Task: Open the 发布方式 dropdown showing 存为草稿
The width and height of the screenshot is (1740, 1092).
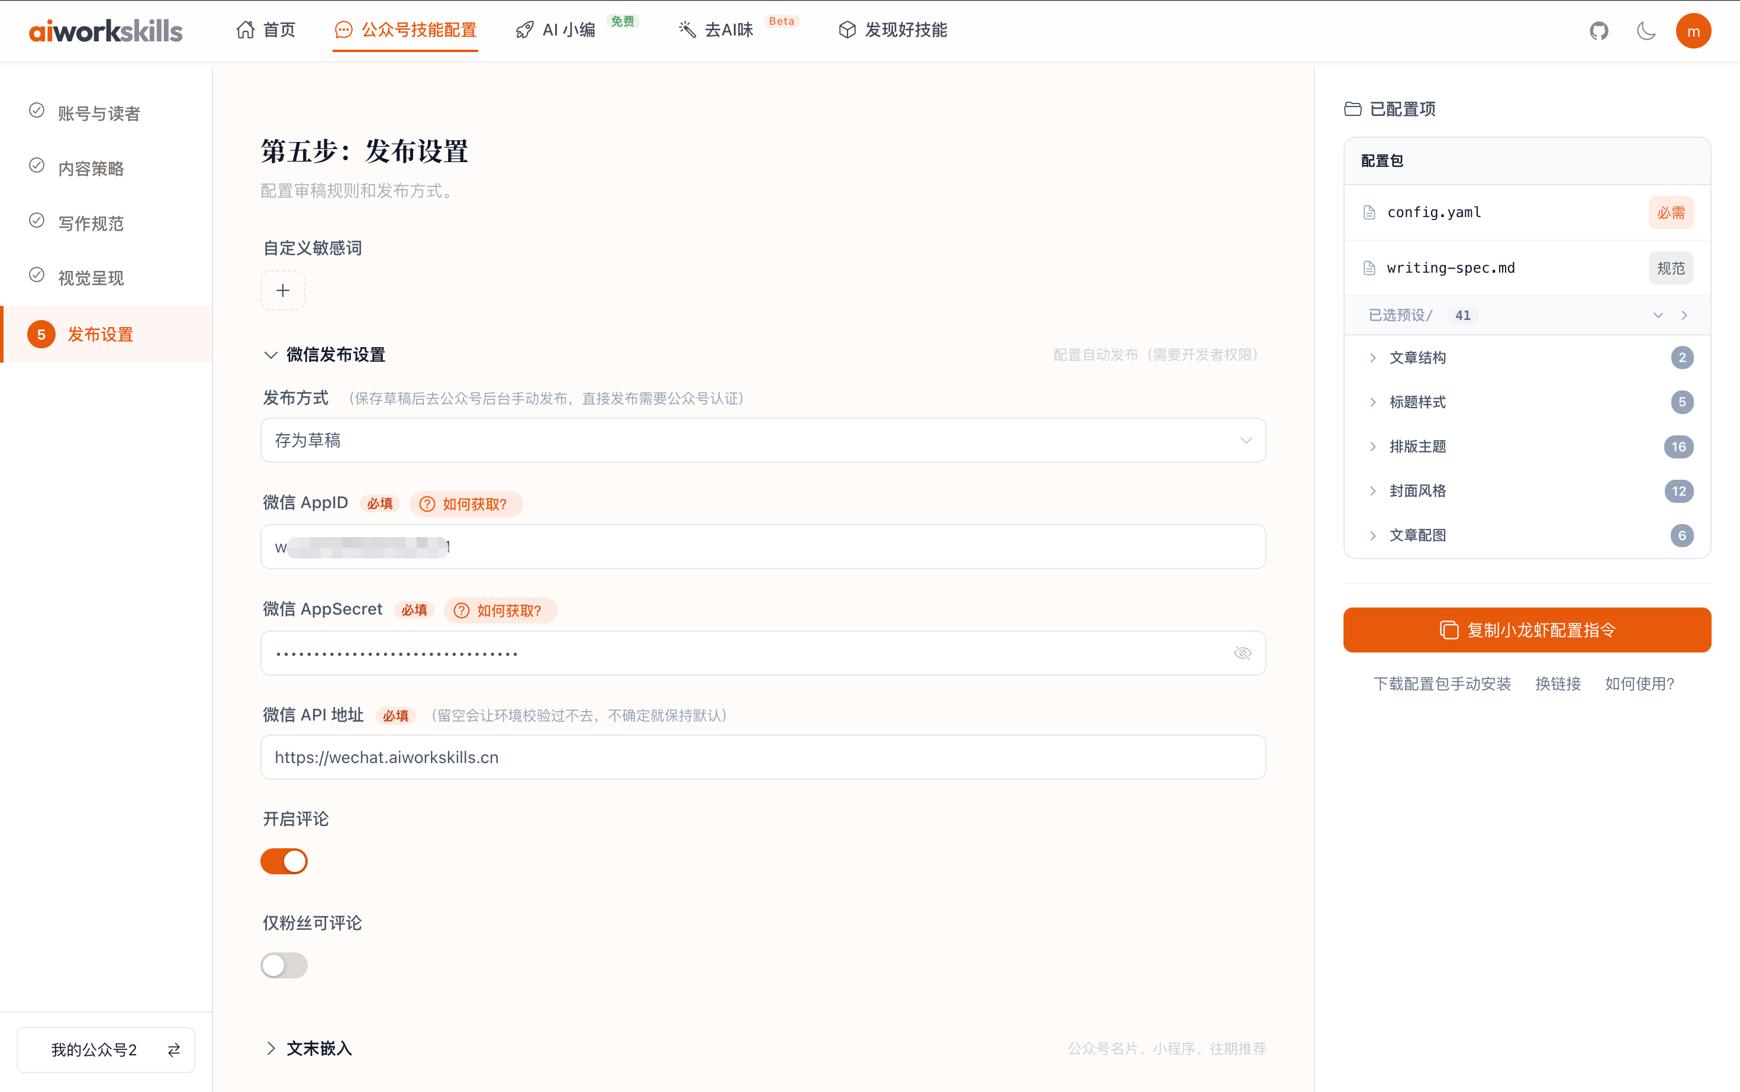Action: click(763, 440)
